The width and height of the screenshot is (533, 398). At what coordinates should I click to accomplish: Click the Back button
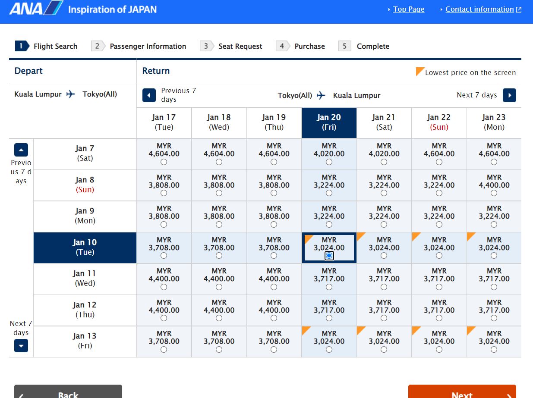(x=68, y=392)
